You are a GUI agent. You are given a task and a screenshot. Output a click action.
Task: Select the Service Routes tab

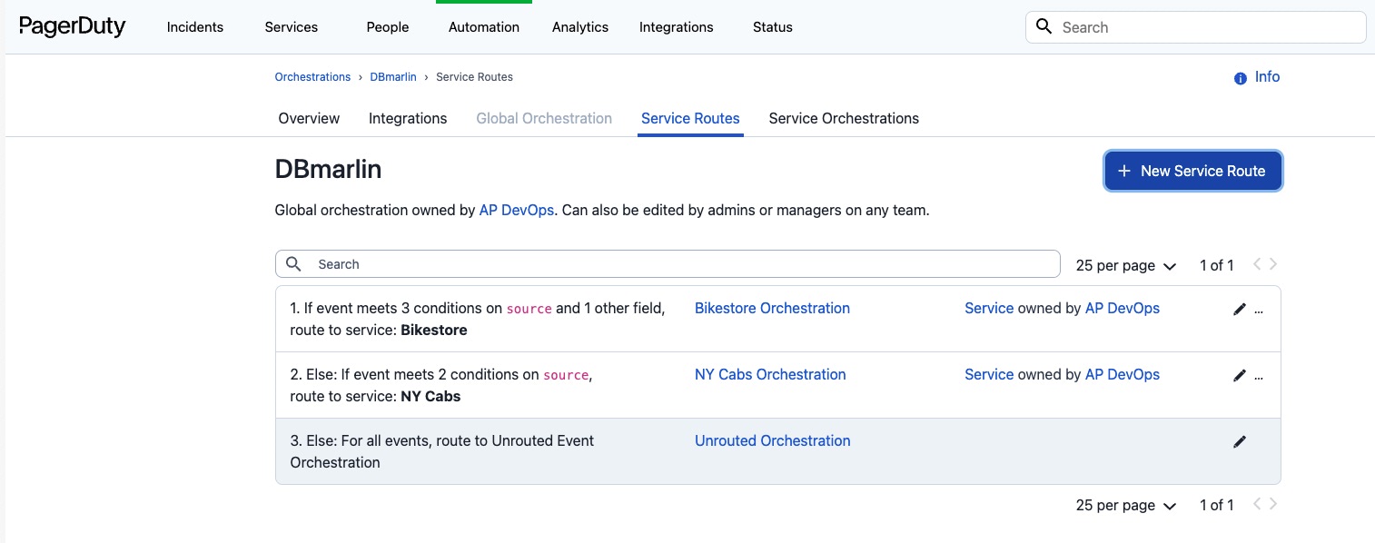pyautogui.click(x=690, y=118)
